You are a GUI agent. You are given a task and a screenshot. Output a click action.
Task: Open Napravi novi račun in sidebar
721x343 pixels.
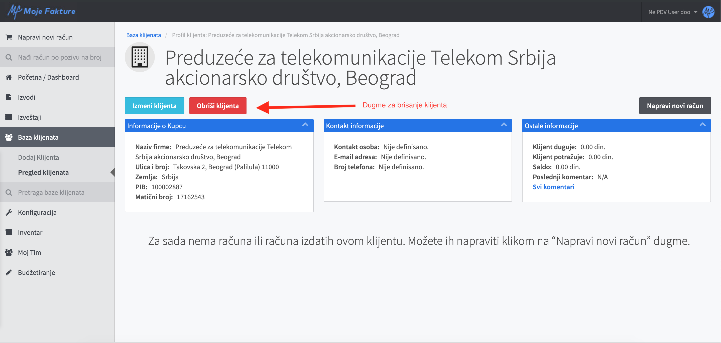(57, 37)
